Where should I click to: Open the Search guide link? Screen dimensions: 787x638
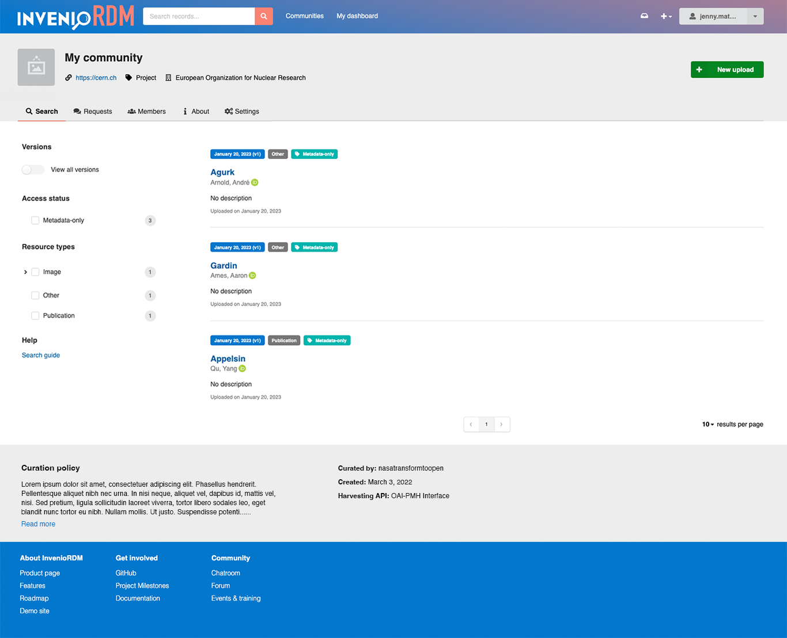[x=40, y=355]
